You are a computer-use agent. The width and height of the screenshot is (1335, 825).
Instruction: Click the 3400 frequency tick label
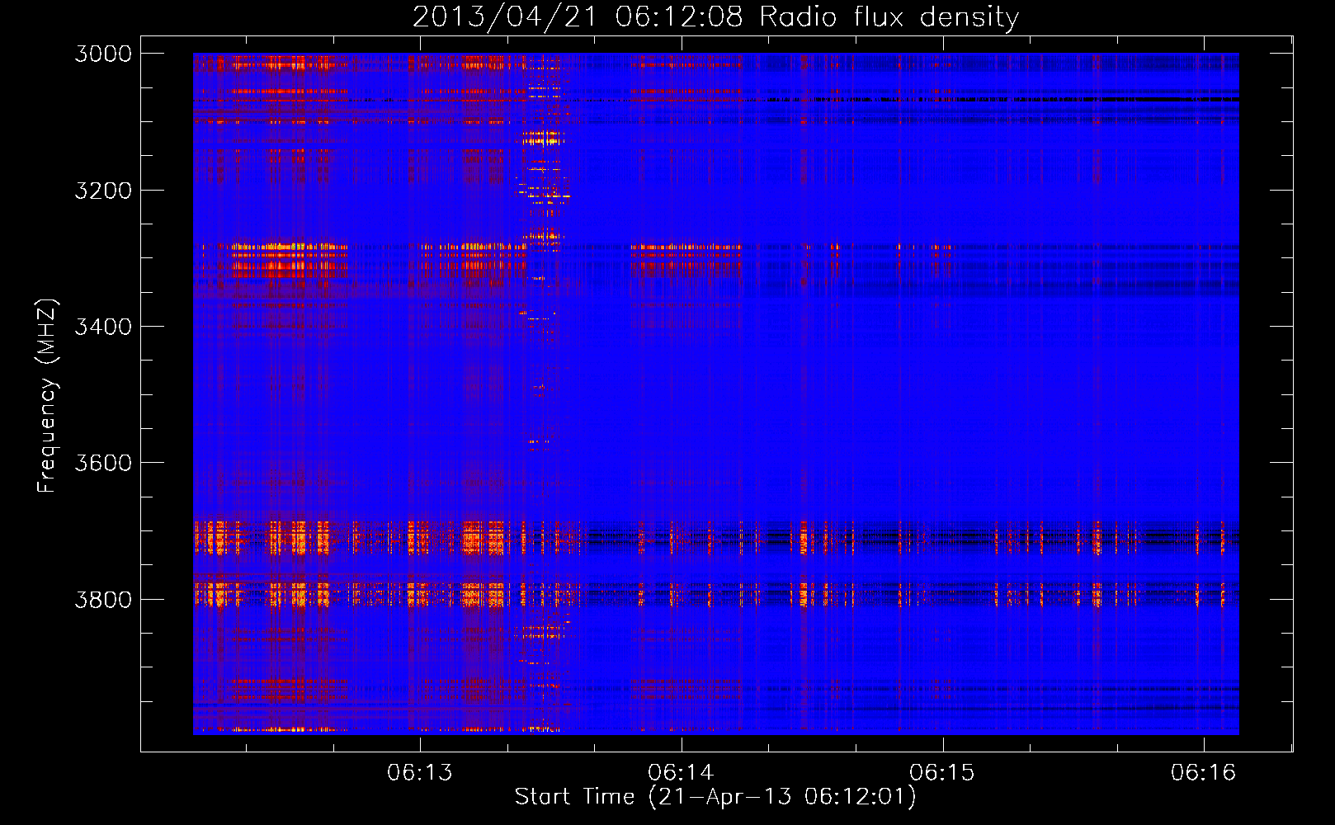click(103, 327)
